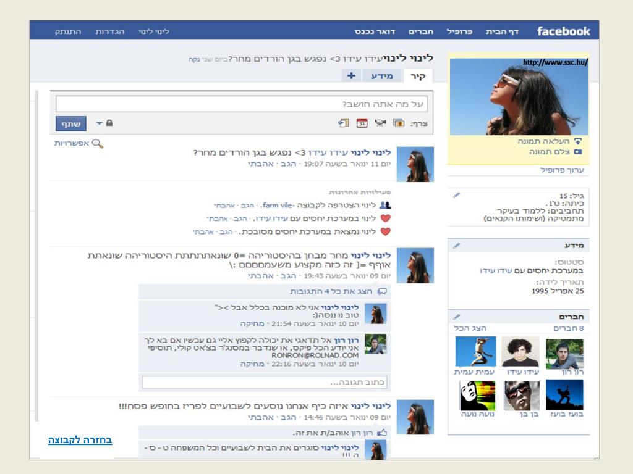Click the על מה אתה חושב status field

click(x=242, y=104)
